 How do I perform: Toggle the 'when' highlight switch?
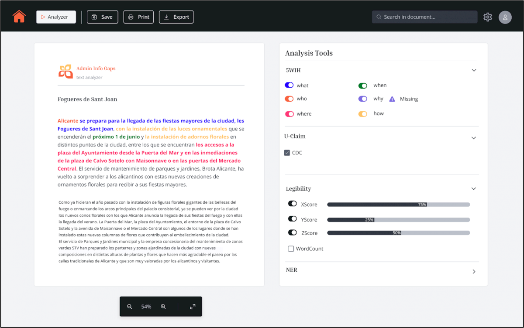[x=363, y=85]
